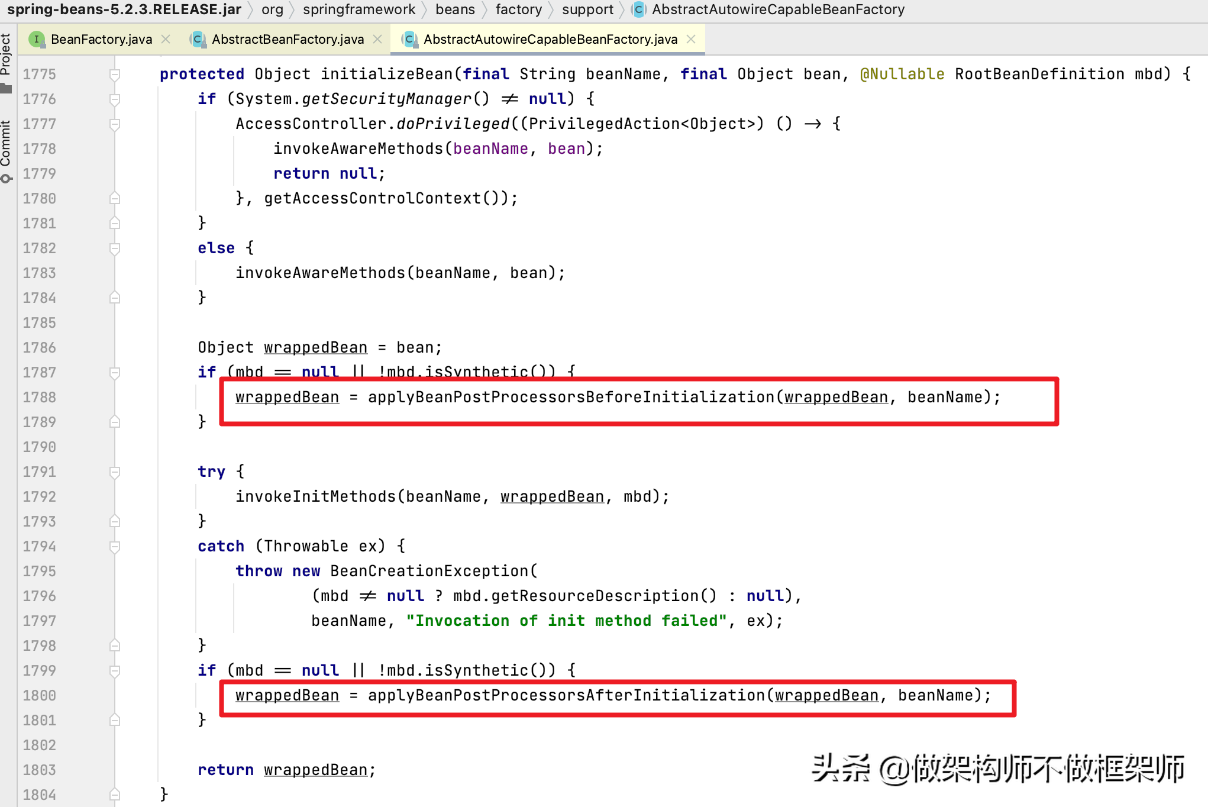Screen dimensions: 1208x807
Task: Click the BeanFactory.java interface icon
Action: pos(37,39)
